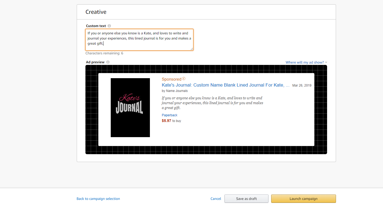
Task: Click the Kate's Journal book cover thumbnail
Action: (x=130, y=108)
